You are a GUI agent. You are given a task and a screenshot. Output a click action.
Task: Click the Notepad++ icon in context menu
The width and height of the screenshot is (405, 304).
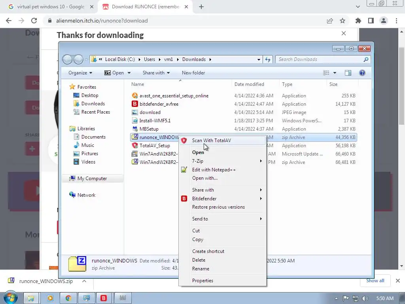click(x=184, y=170)
